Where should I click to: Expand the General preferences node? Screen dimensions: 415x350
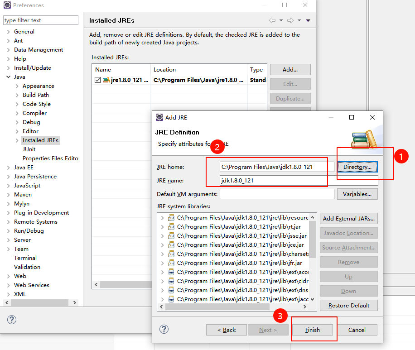[x=9, y=32]
